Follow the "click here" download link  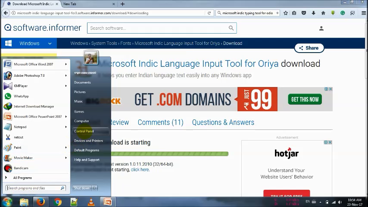(140, 169)
